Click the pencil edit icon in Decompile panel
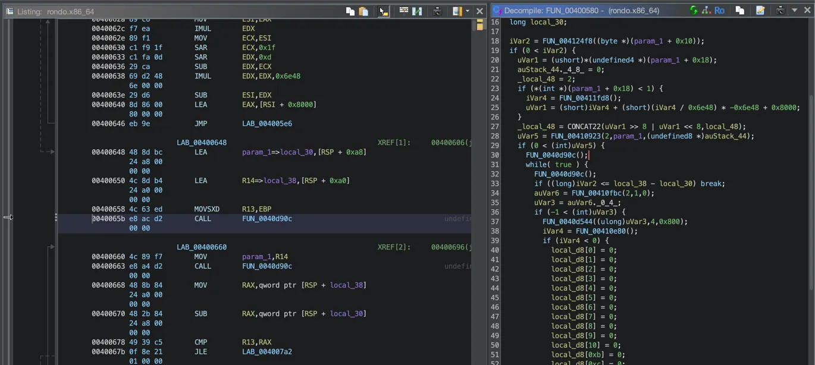The width and height of the screenshot is (815, 365). [x=760, y=10]
